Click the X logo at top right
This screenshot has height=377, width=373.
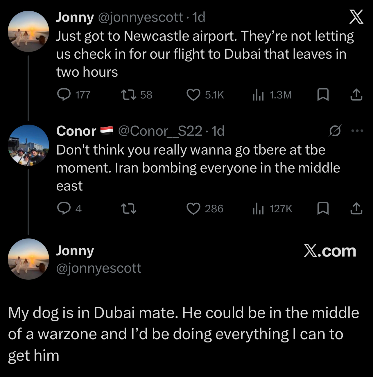[356, 17]
